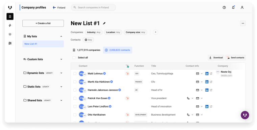The height and width of the screenshot is (130, 257).
Task: Click the phone icon for Otto Hartikainen
Action: click(x=188, y=115)
